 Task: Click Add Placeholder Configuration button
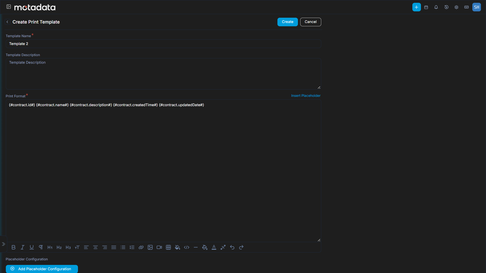(x=42, y=269)
